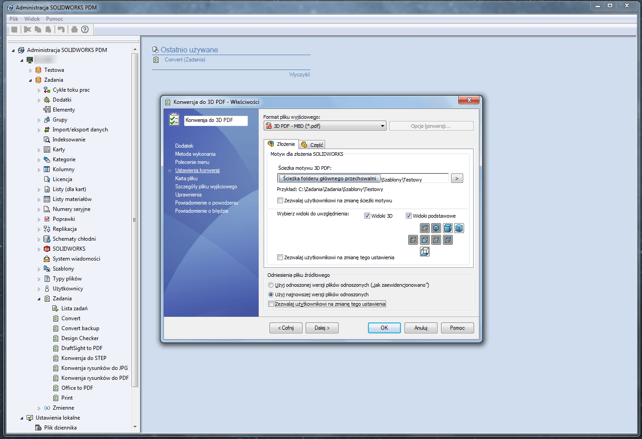Click the "Dalej >" button
This screenshot has height=439, width=642.
pos(321,327)
